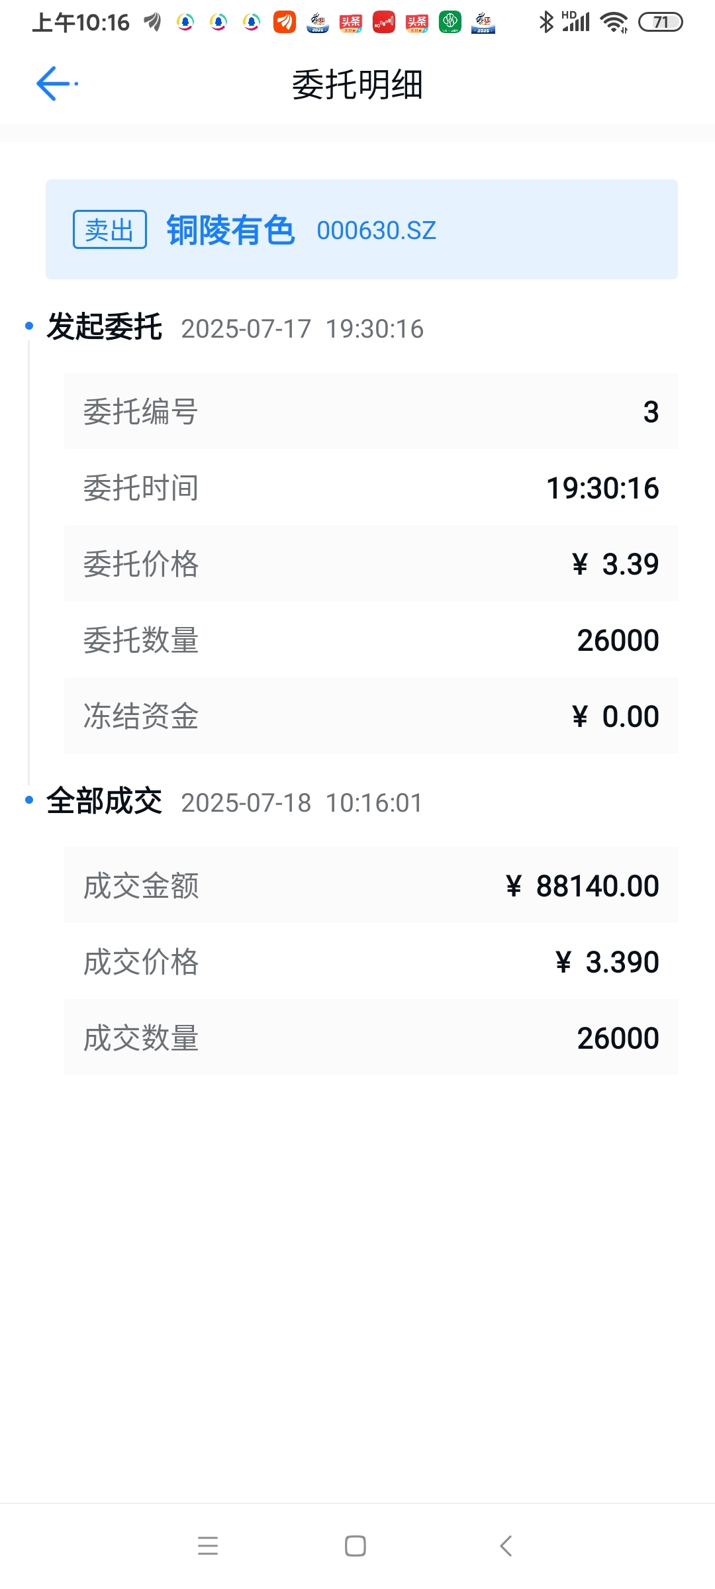Viewport: 715px width, 1589px height.
Task: Tap the square home navigation button
Action: [x=356, y=1546]
